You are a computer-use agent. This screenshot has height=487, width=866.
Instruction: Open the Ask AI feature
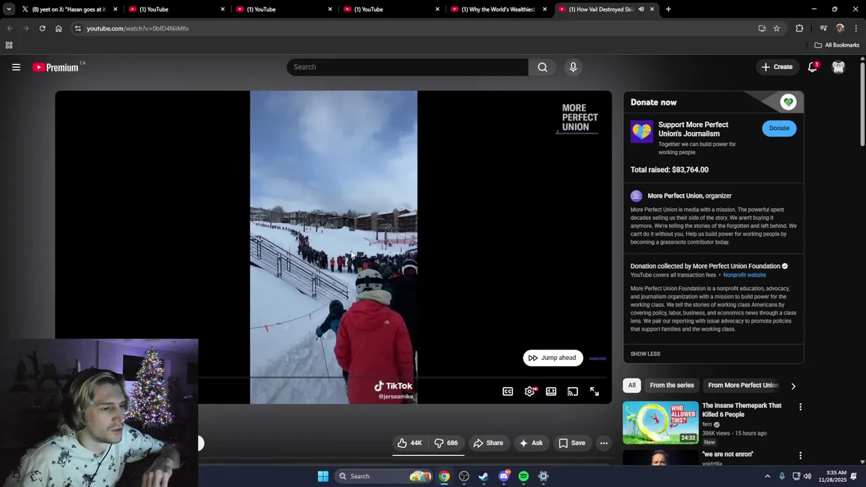(x=530, y=443)
